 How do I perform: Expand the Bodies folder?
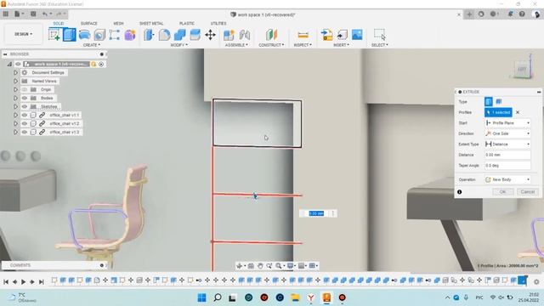click(x=15, y=98)
